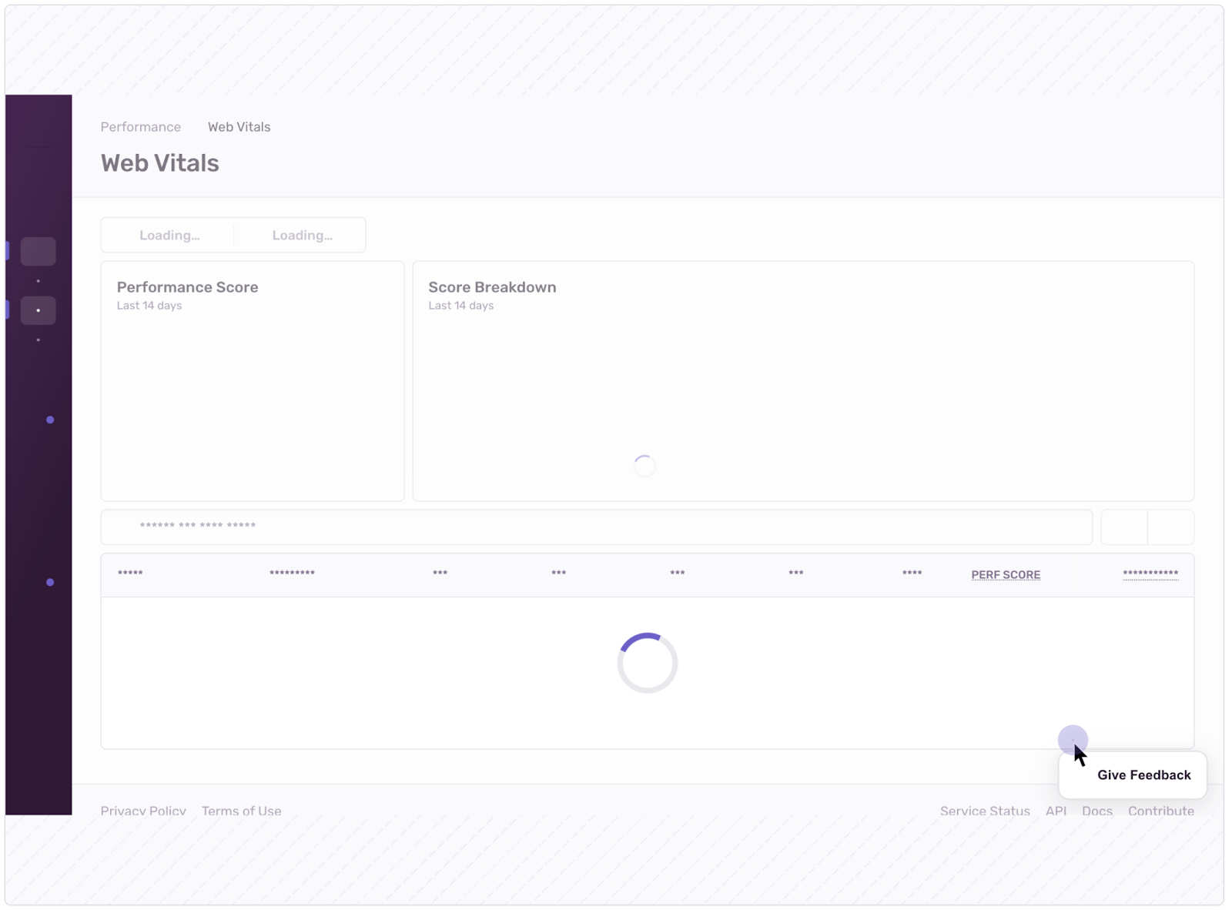This screenshot has height=910, width=1232.
Task: Click inside the masked search input field
Action: click(539, 527)
